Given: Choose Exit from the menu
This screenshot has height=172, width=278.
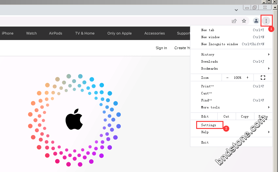Looking at the screenshot, I should pyautogui.click(x=231, y=142).
